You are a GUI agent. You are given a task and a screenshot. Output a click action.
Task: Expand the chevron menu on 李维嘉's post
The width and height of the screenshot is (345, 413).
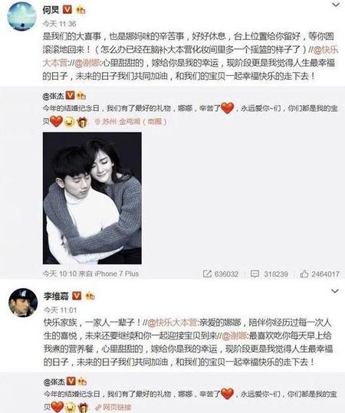point(335,291)
